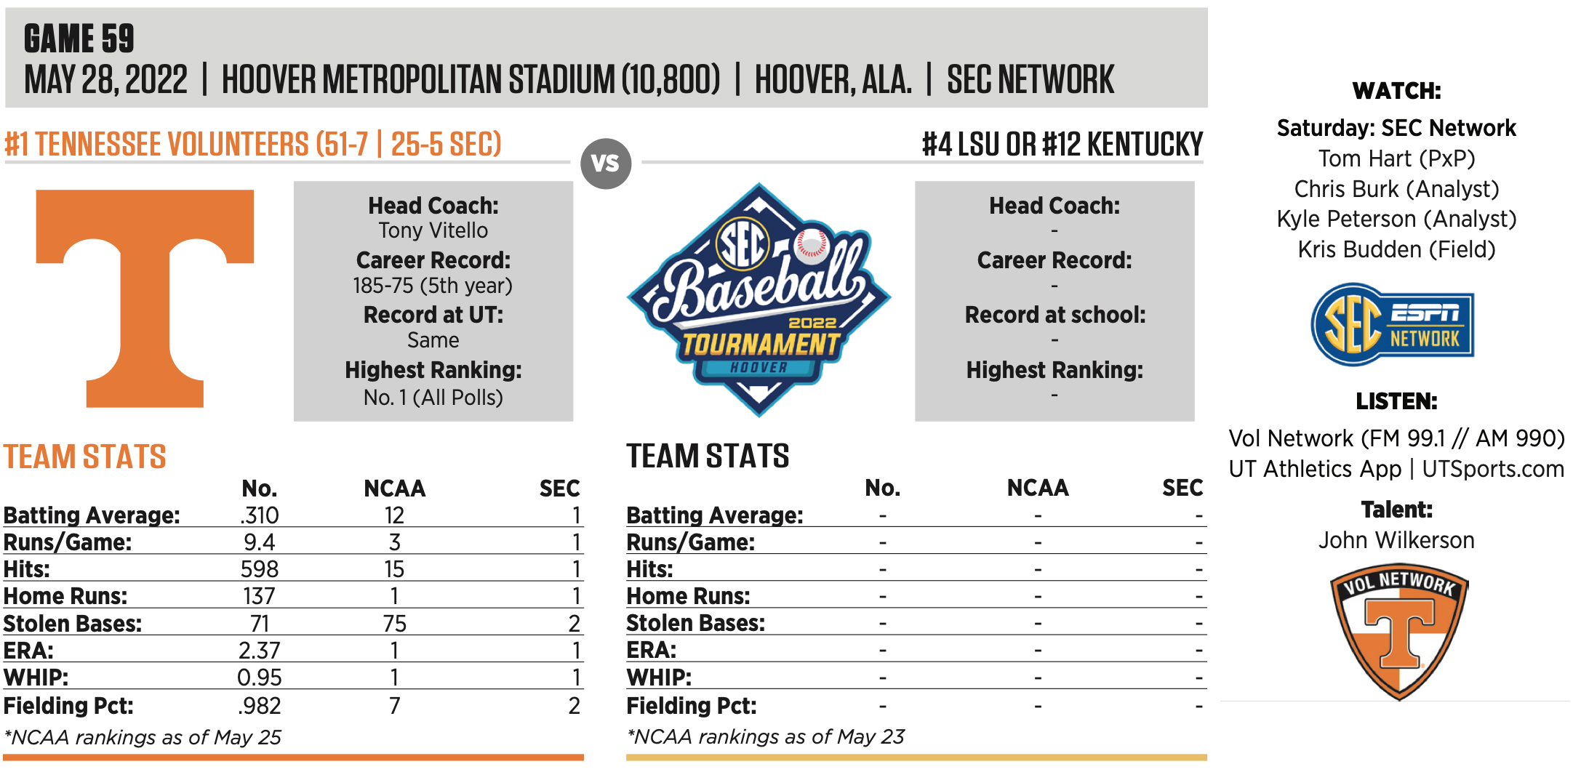1581x772 pixels.
Task: Click the Batting Average .310 value
Action: point(259,515)
